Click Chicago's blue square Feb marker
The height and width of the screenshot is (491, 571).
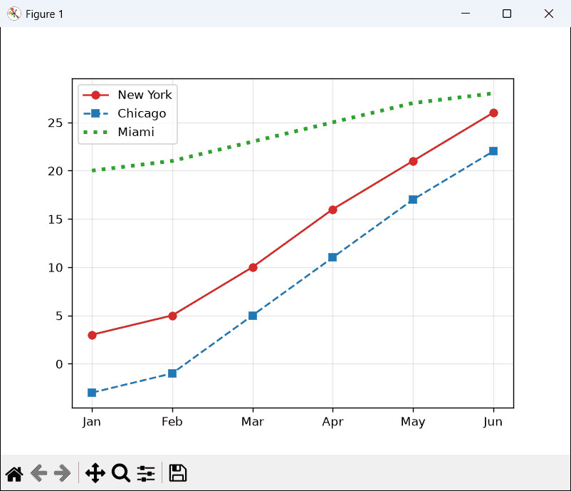172,373
